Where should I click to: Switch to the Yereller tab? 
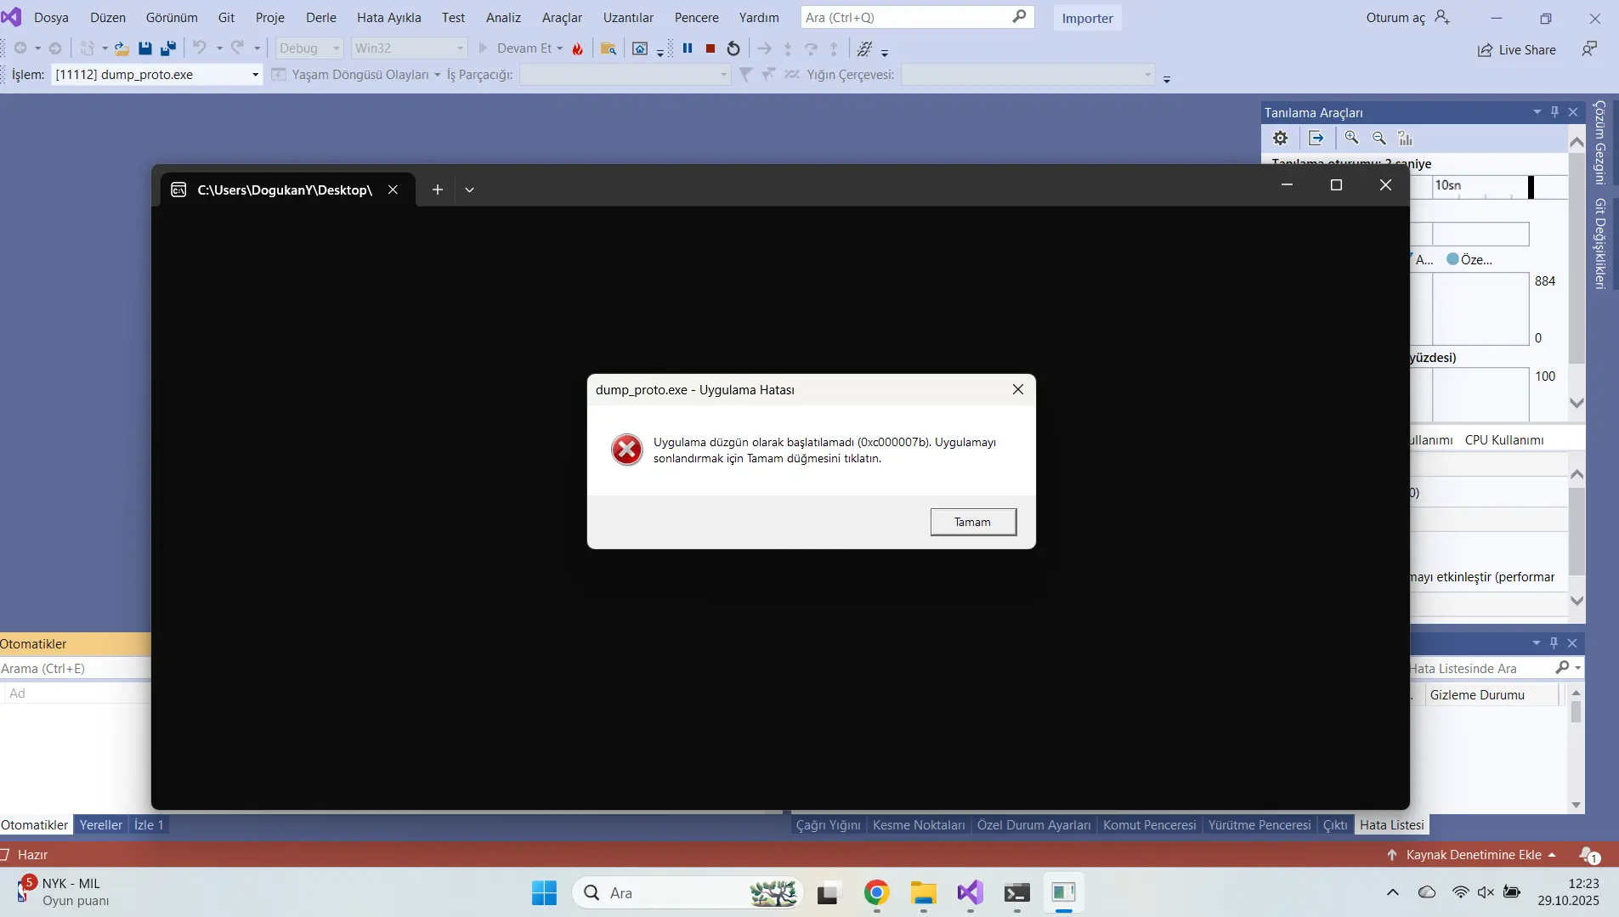(101, 824)
